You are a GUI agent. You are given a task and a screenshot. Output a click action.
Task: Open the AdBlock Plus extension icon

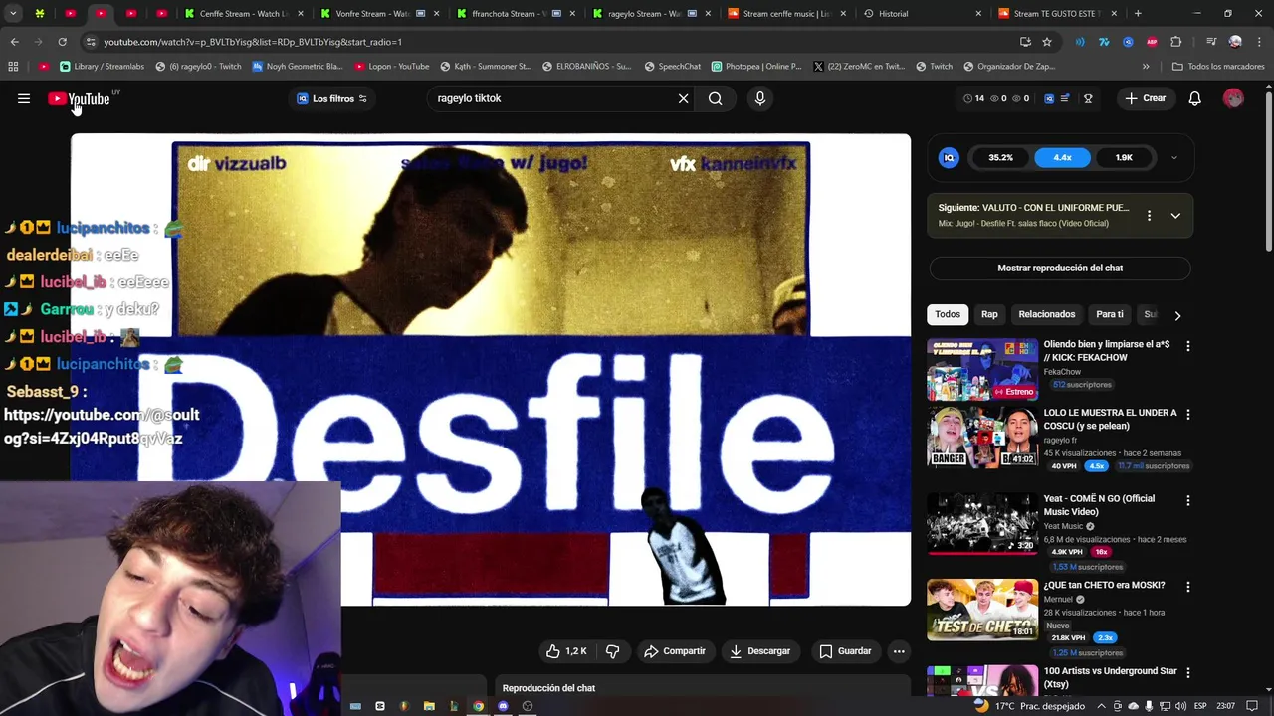click(x=1152, y=42)
